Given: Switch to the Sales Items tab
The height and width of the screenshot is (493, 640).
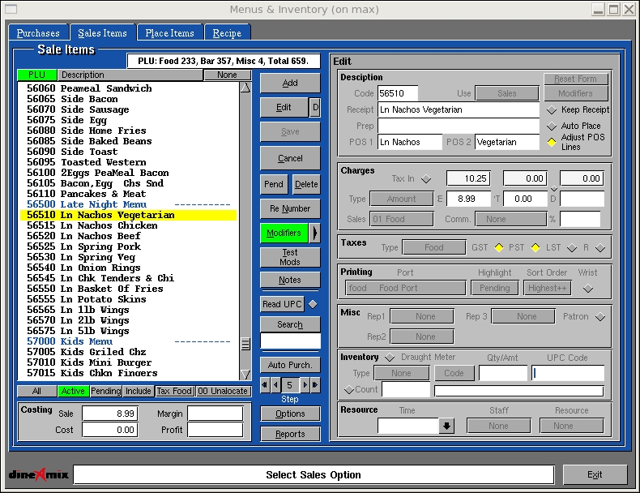Looking at the screenshot, I should click(x=102, y=33).
